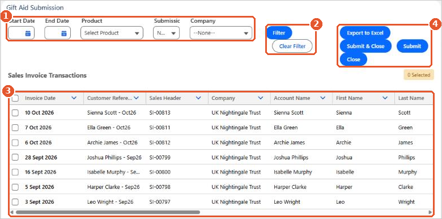Select the 7 Oct 2026 row checkbox
The height and width of the screenshot is (219, 442).
pyautogui.click(x=15, y=128)
